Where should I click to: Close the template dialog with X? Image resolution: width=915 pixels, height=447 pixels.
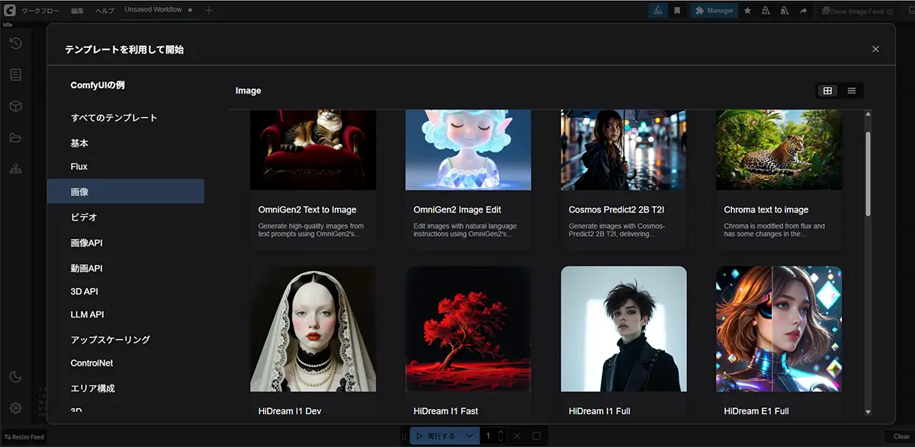[875, 49]
